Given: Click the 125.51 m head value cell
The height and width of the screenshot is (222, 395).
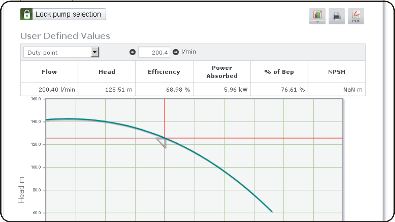Looking at the screenshot, I should coord(107,90).
